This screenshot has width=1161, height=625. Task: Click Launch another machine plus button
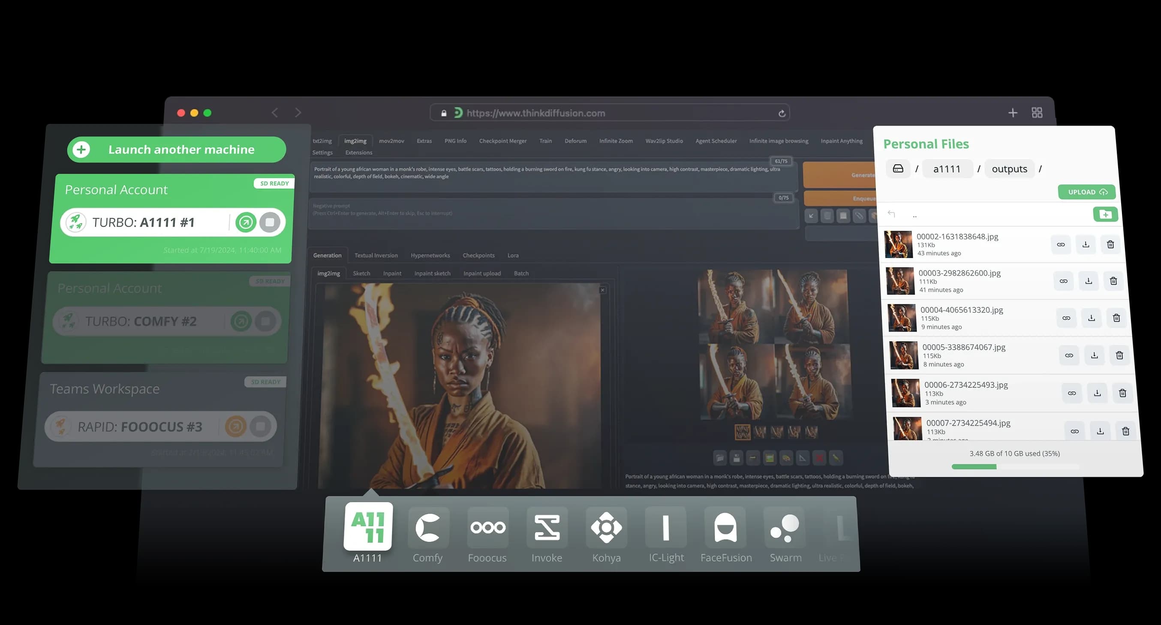pos(81,150)
